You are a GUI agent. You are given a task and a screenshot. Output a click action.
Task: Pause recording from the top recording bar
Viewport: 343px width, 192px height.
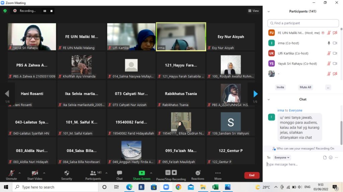click(45, 11)
